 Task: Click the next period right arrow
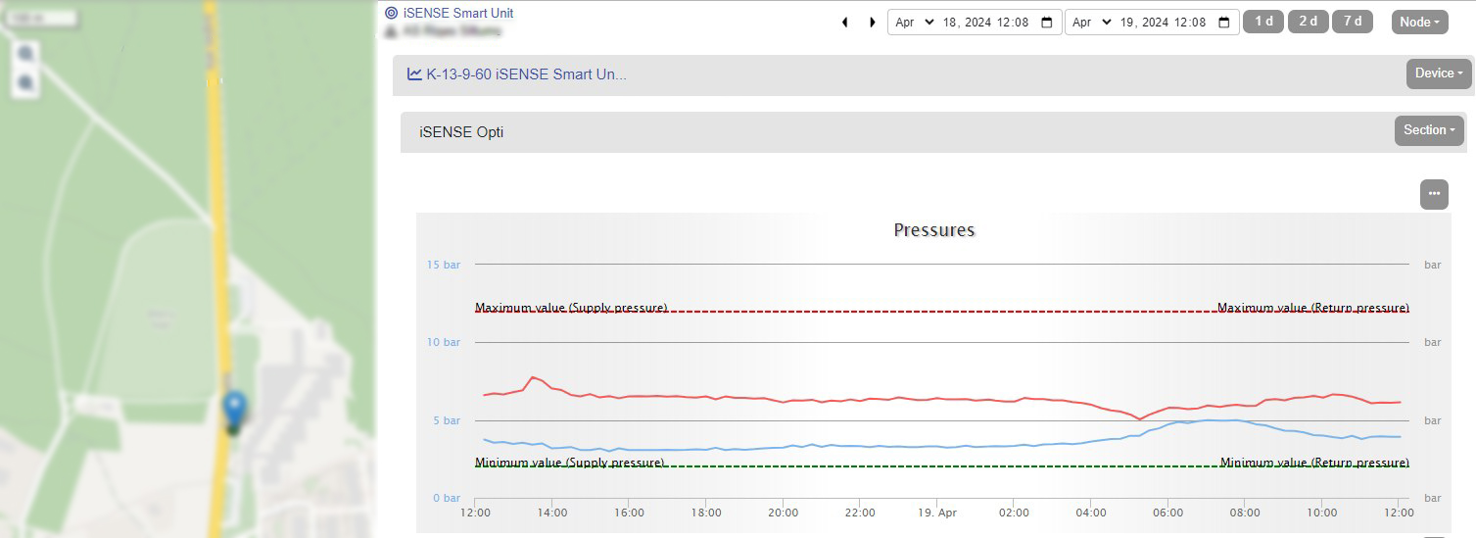click(x=872, y=23)
